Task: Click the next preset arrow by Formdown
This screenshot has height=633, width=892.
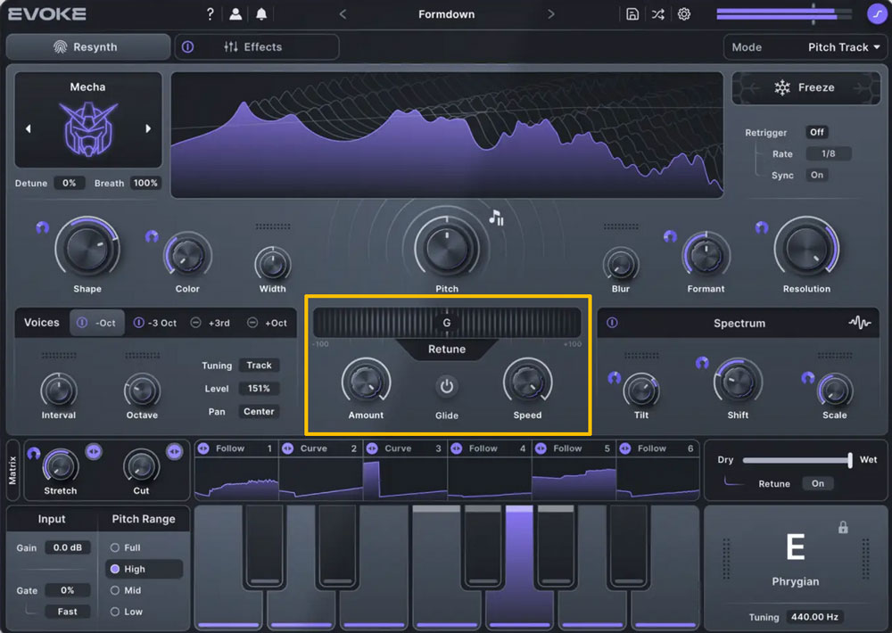Action: (550, 14)
